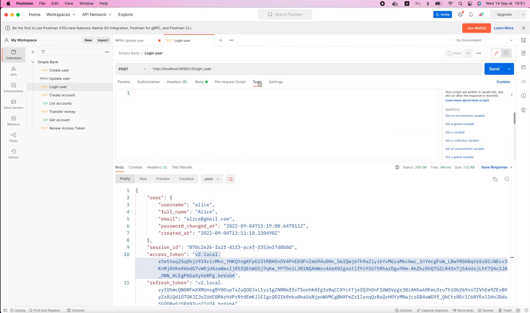The width and height of the screenshot is (530, 313).
Task: Open the Workspaces dropdown
Action: click(61, 15)
